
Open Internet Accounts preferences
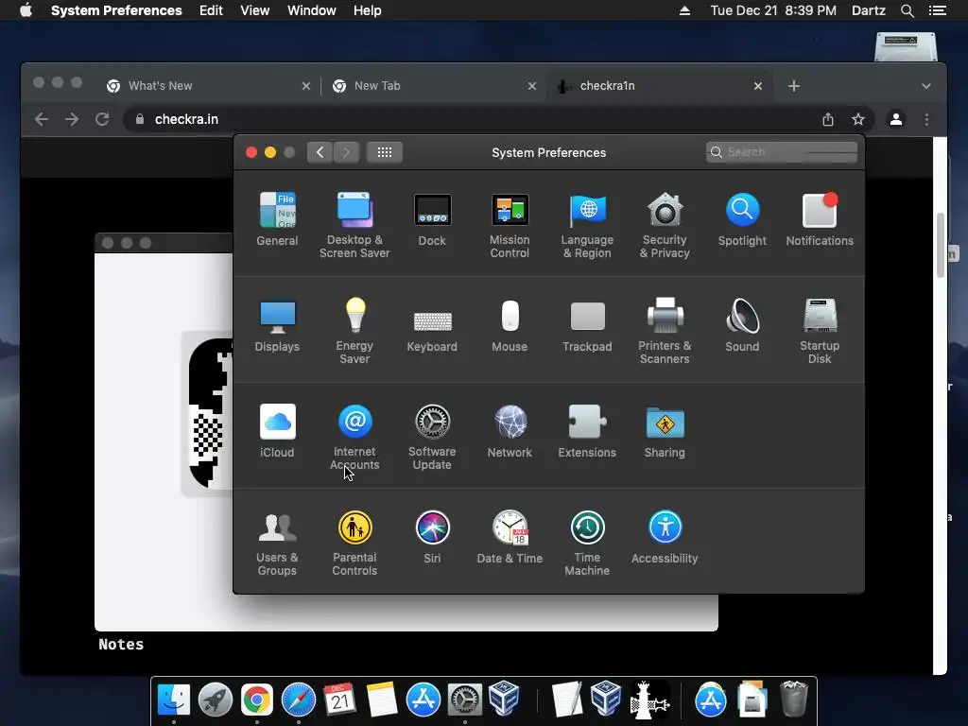pyautogui.click(x=354, y=437)
